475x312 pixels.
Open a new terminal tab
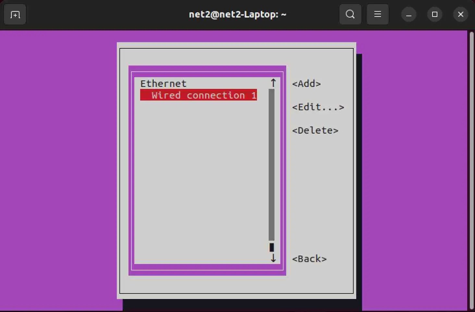coord(15,14)
